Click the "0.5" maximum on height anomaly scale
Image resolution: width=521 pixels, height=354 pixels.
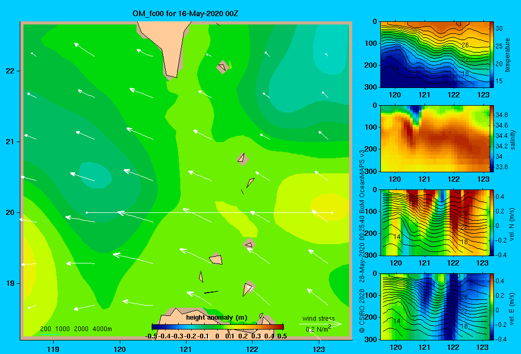pyautogui.click(x=282, y=336)
